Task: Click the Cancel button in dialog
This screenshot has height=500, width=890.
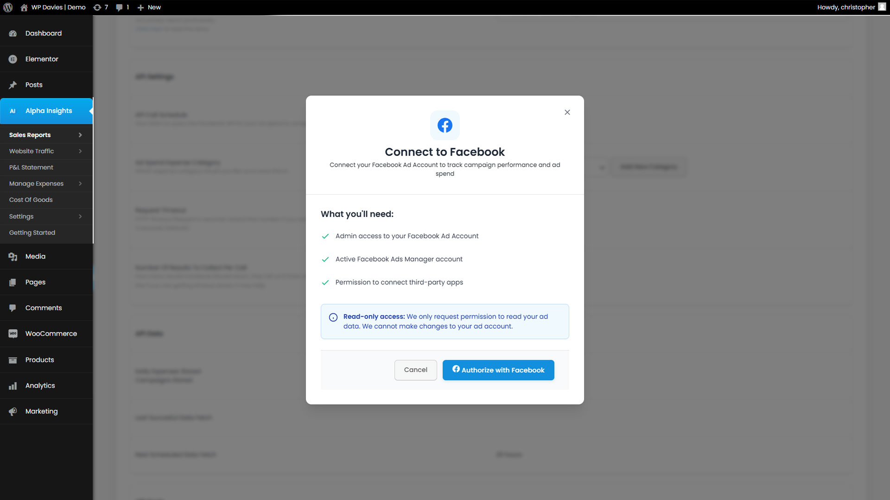Action: [415, 370]
